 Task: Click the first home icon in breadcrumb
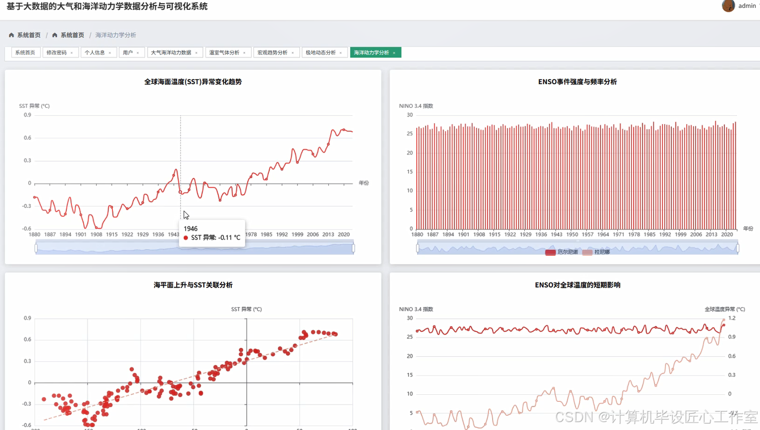[11, 35]
